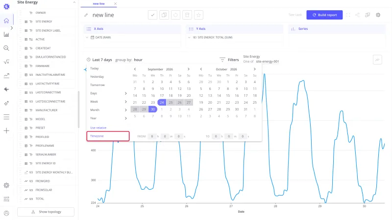Image resolution: width=392 pixels, height=220 pixels.
Task: Open the Timezone option
Action: [x=108, y=136]
